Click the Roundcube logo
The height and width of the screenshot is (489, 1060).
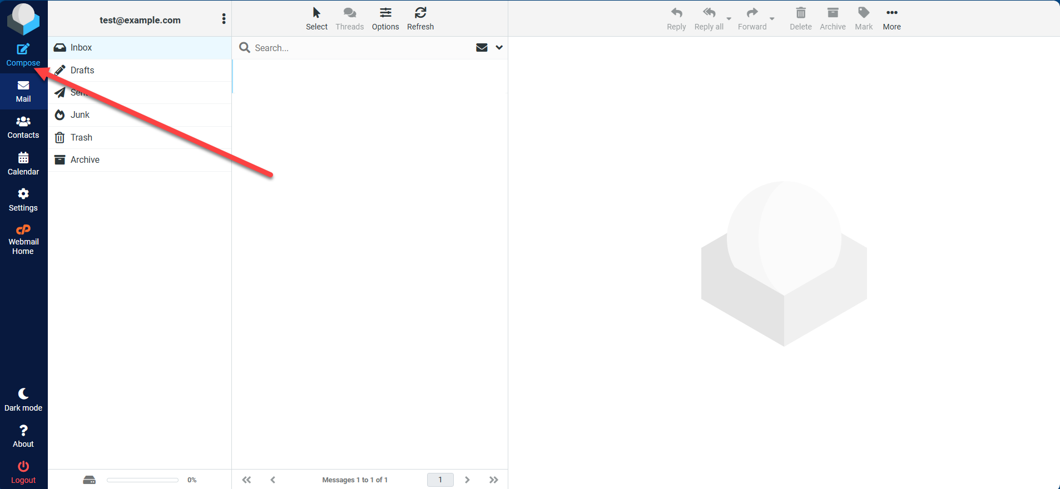point(23,18)
